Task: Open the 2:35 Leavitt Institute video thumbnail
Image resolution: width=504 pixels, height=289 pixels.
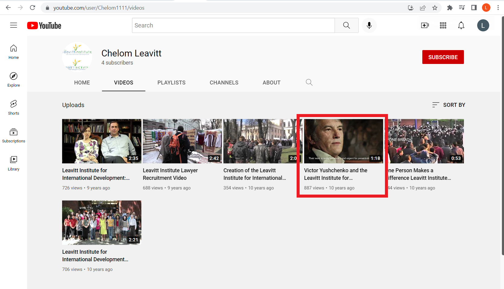Action: [x=102, y=141]
